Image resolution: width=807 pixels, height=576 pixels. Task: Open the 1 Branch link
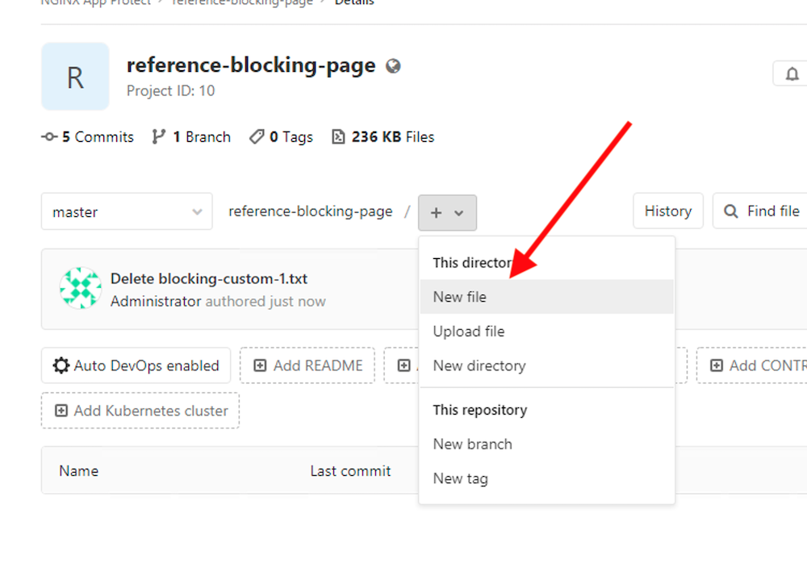(x=191, y=137)
